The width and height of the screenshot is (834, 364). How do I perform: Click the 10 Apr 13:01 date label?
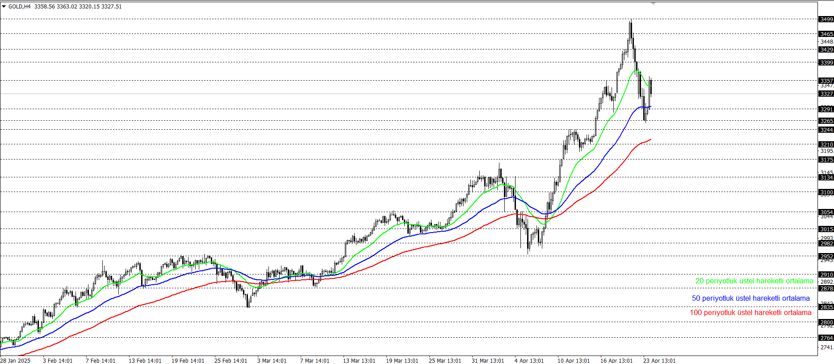tap(574, 360)
